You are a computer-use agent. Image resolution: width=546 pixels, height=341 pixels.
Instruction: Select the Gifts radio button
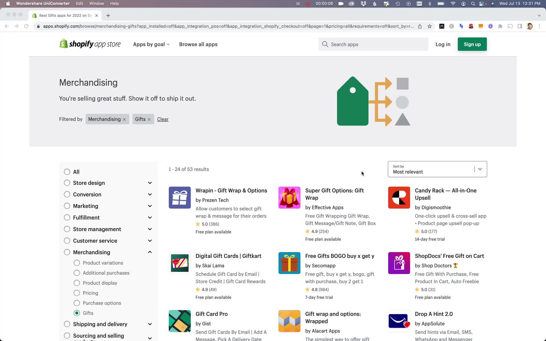[x=77, y=313]
